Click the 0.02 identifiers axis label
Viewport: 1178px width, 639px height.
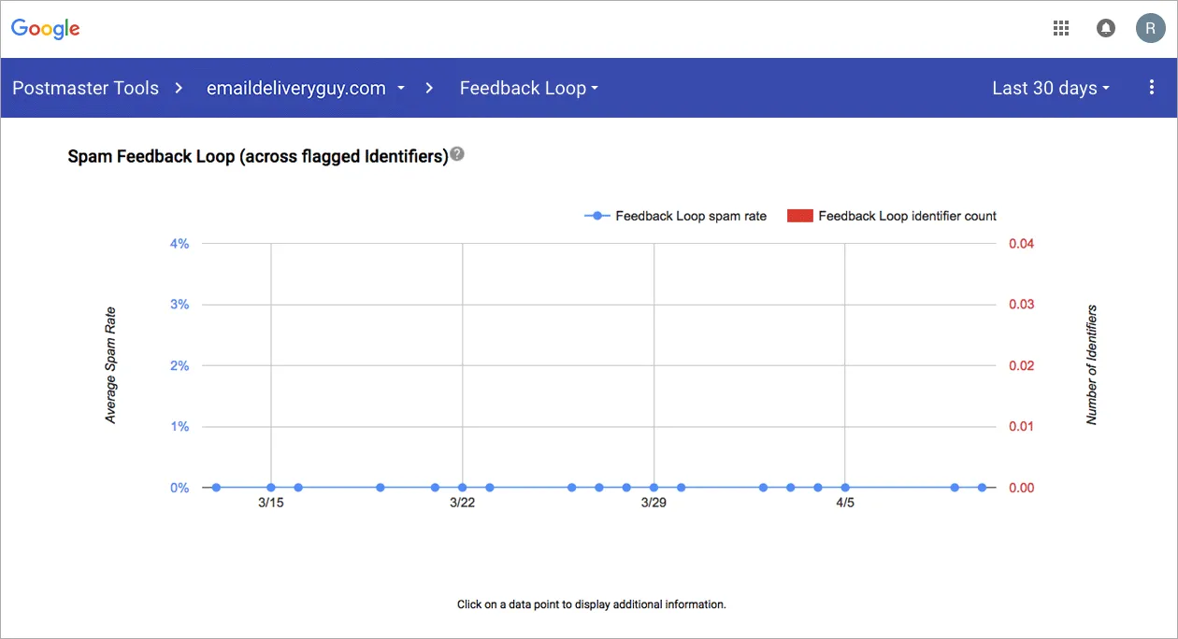[1022, 365]
